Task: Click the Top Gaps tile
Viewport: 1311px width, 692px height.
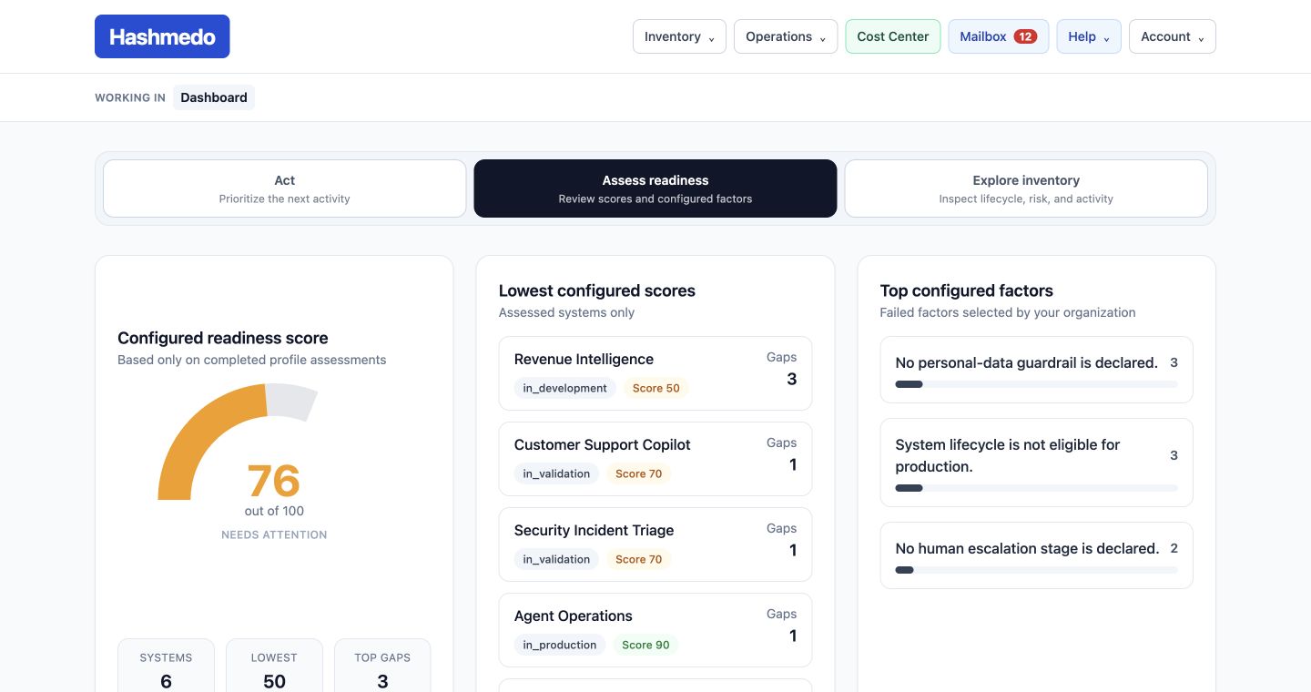Action: 382,667
